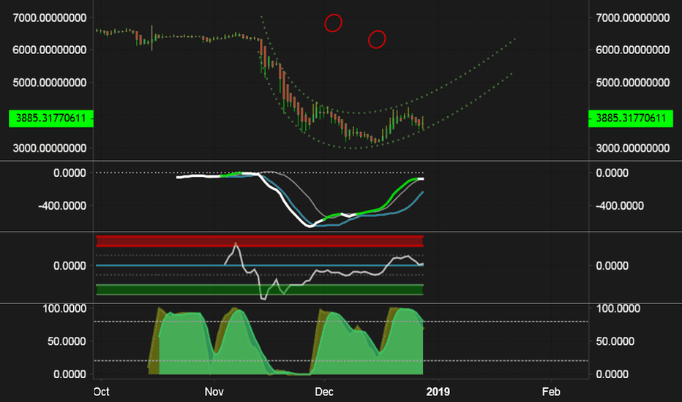Click the right -400.0000 indicator axis label
Image resolution: width=682 pixels, height=402 pixels.
pyautogui.click(x=620, y=205)
